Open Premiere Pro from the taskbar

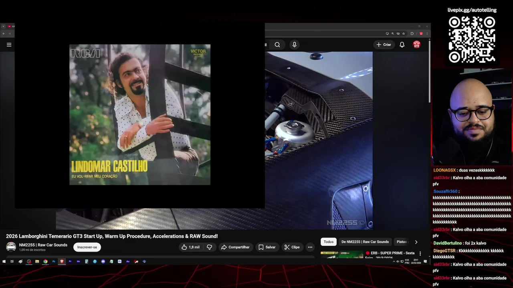click(x=70, y=262)
